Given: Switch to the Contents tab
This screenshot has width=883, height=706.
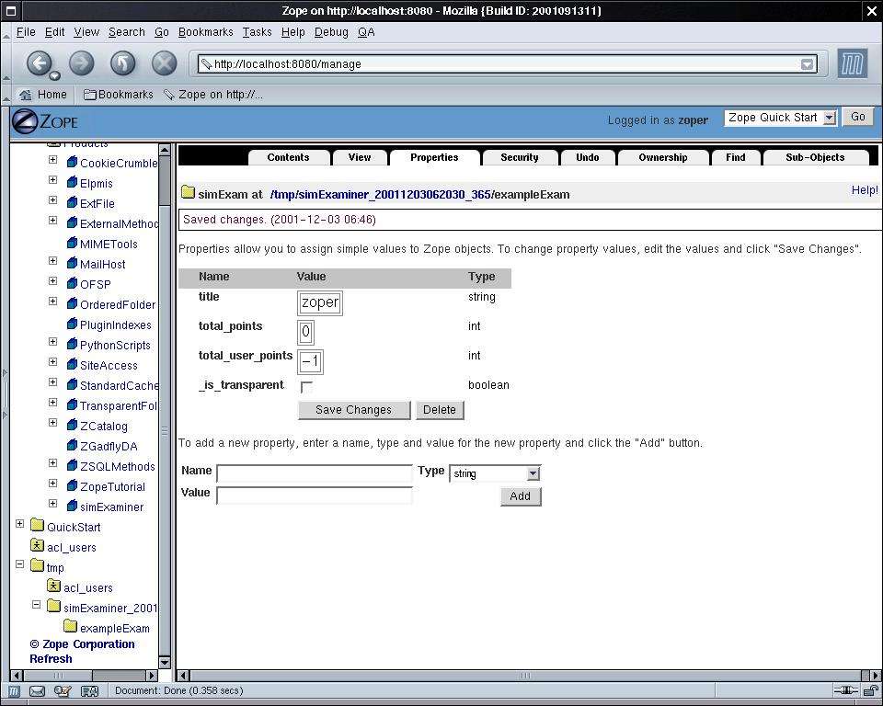Looking at the screenshot, I should 288,157.
